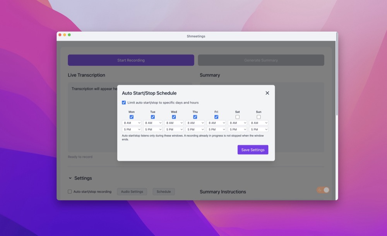Open Tue end time 5 PM dropdown

tap(153, 129)
